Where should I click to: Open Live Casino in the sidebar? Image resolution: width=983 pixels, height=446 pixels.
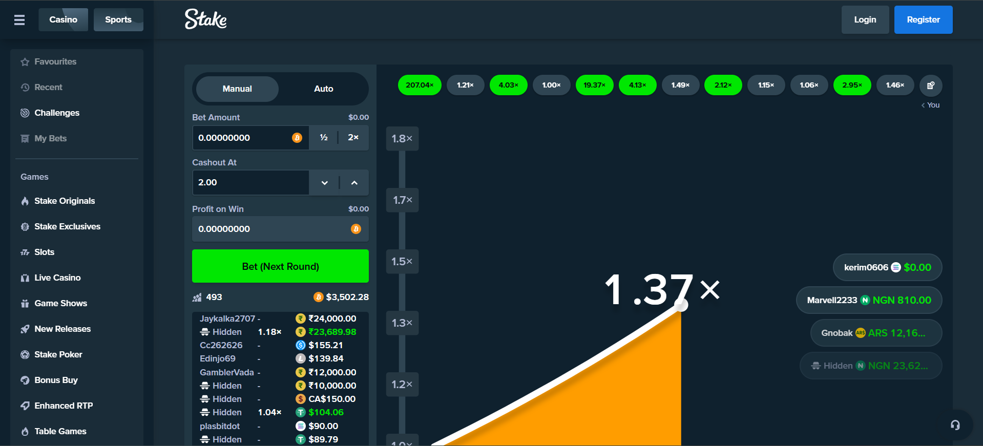click(x=77, y=278)
